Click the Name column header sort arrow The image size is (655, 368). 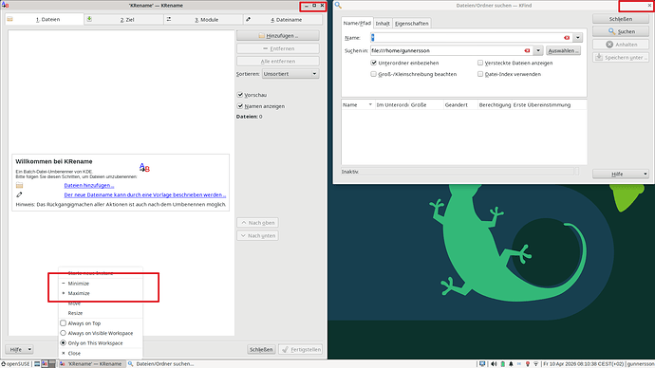(x=370, y=104)
